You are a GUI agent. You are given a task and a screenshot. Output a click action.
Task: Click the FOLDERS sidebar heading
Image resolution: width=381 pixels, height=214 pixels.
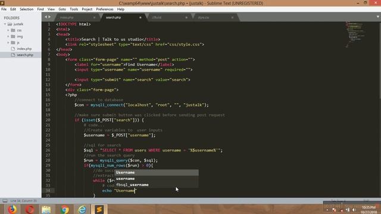[x=11, y=18]
